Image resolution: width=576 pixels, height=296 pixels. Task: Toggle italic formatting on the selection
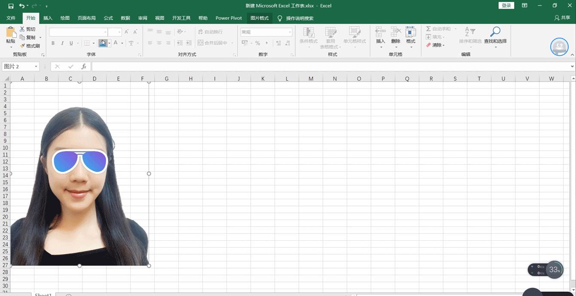(62, 43)
